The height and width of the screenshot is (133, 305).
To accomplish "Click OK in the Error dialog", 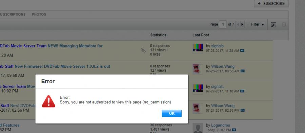I will coord(171,113).
